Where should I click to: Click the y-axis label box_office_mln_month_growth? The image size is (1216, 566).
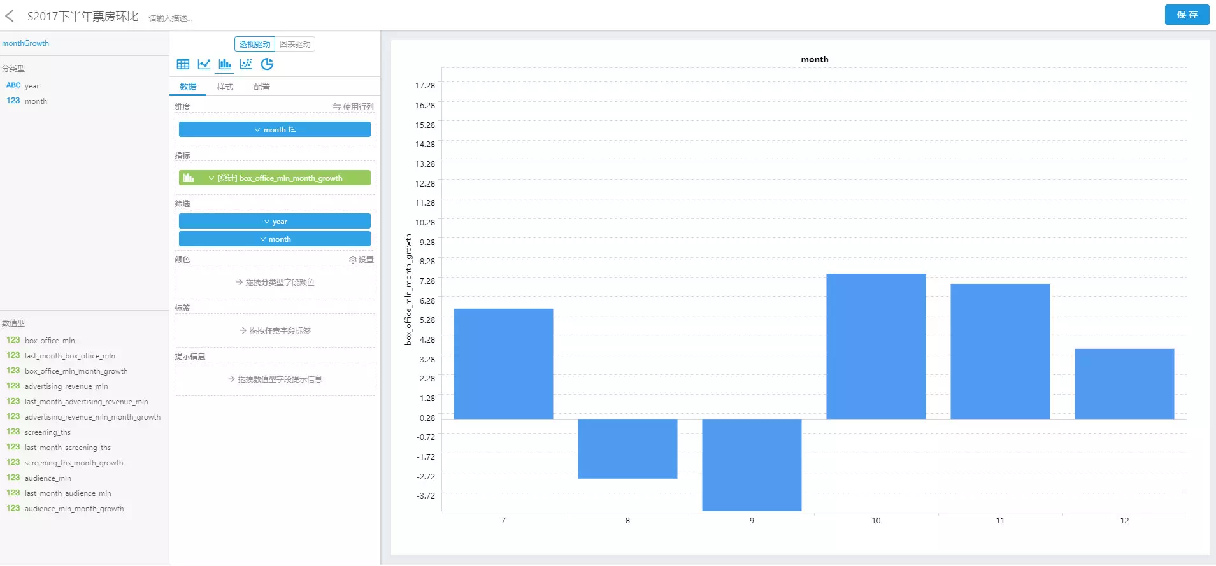(x=408, y=290)
